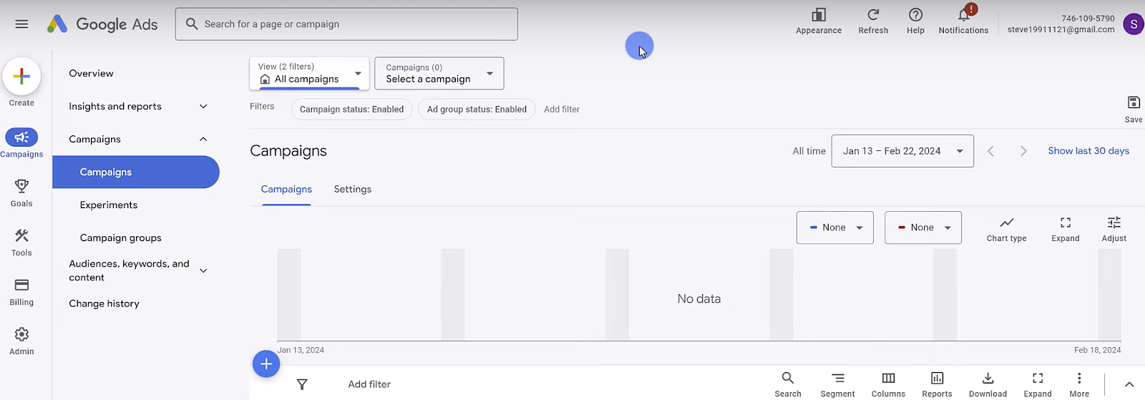
Task: Download the table data
Action: (988, 384)
